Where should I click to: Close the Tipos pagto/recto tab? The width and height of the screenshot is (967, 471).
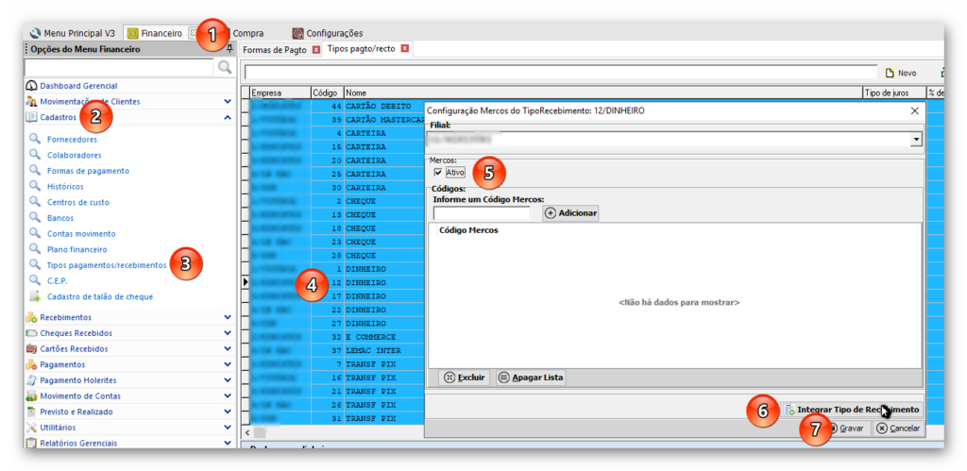tap(405, 49)
